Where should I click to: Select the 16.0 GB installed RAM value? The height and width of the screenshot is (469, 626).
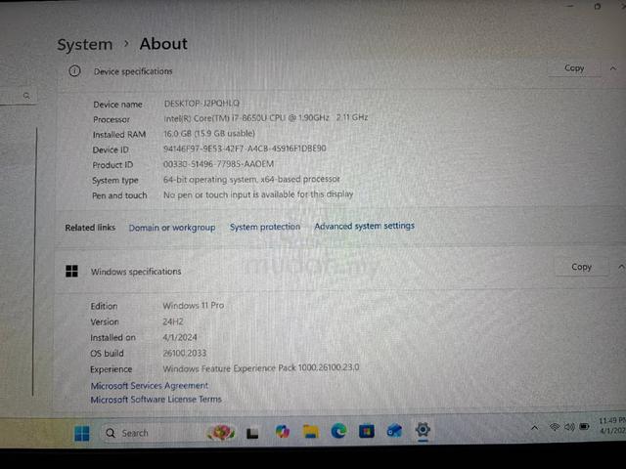coord(208,133)
